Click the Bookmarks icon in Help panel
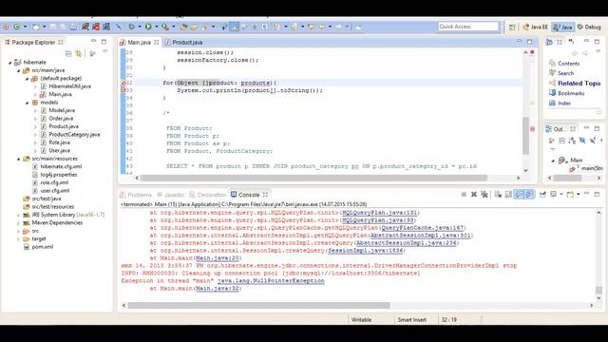This screenshot has width=608, height=342. point(552,93)
